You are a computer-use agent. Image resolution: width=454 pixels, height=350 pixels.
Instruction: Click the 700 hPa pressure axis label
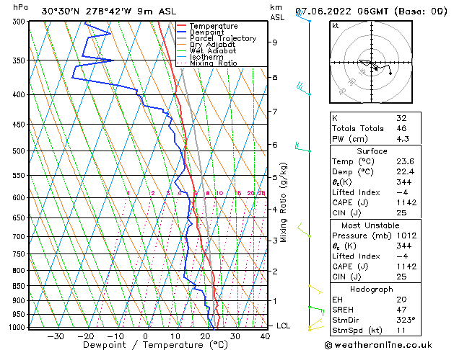click(20, 236)
